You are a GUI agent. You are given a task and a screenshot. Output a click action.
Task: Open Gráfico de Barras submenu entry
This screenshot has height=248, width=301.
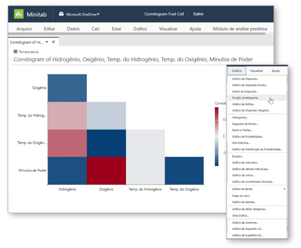[257, 189]
